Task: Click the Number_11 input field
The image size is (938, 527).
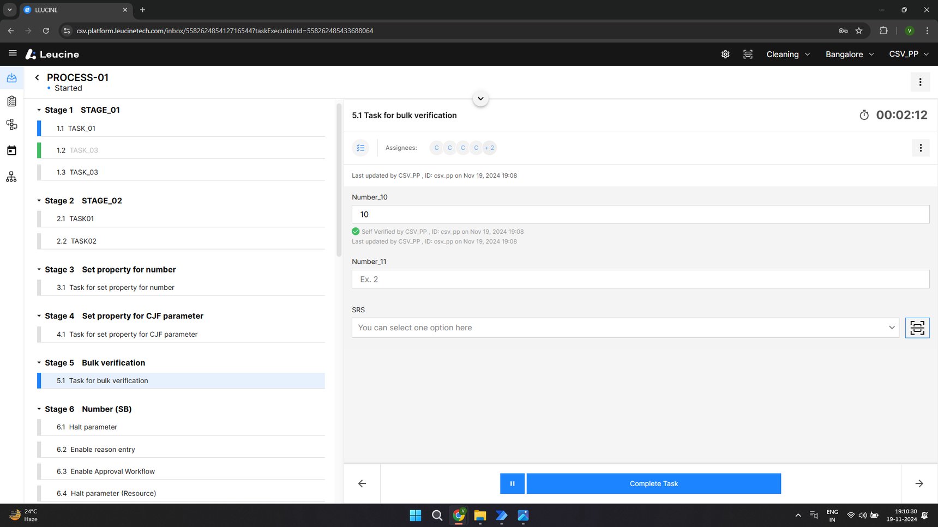Action: [x=640, y=279]
